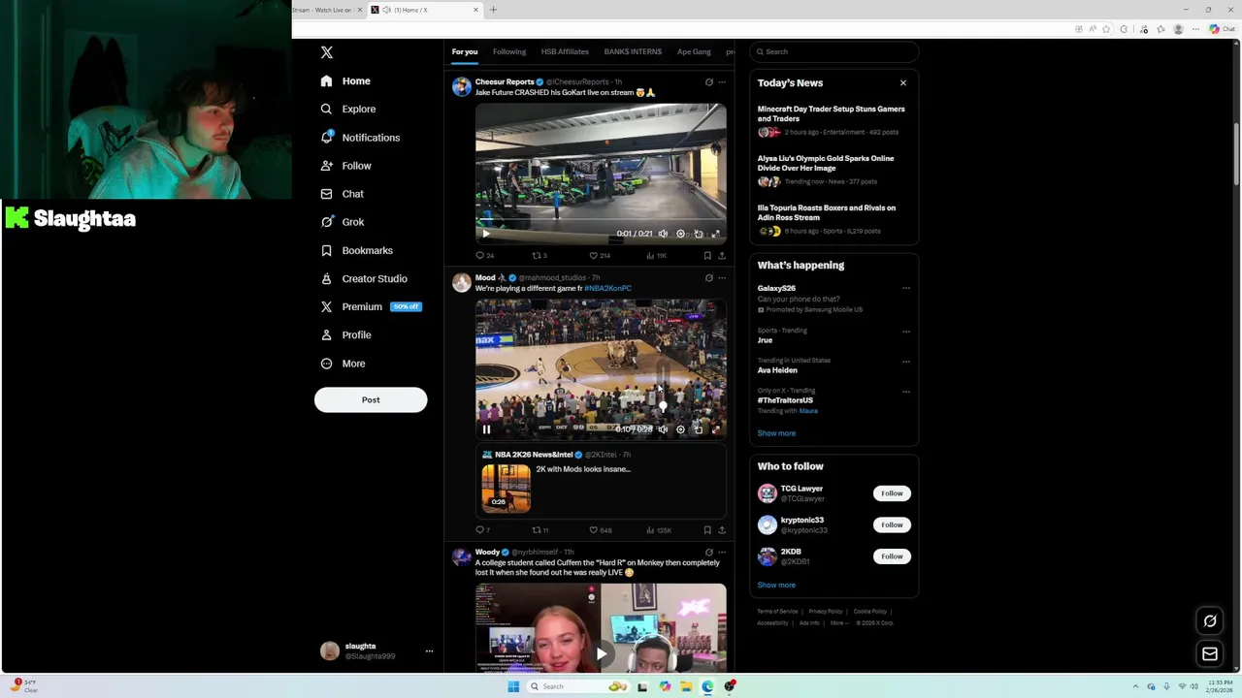Open options for Jrue trend
This screenshot has width=1242, height=698.
[906, 332]
